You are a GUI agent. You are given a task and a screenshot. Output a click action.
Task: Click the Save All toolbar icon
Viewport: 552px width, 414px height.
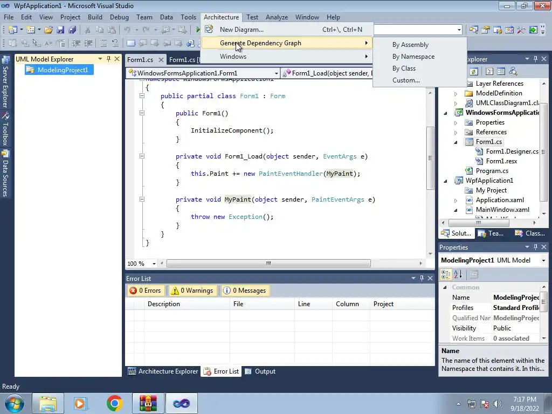[73, 30]
